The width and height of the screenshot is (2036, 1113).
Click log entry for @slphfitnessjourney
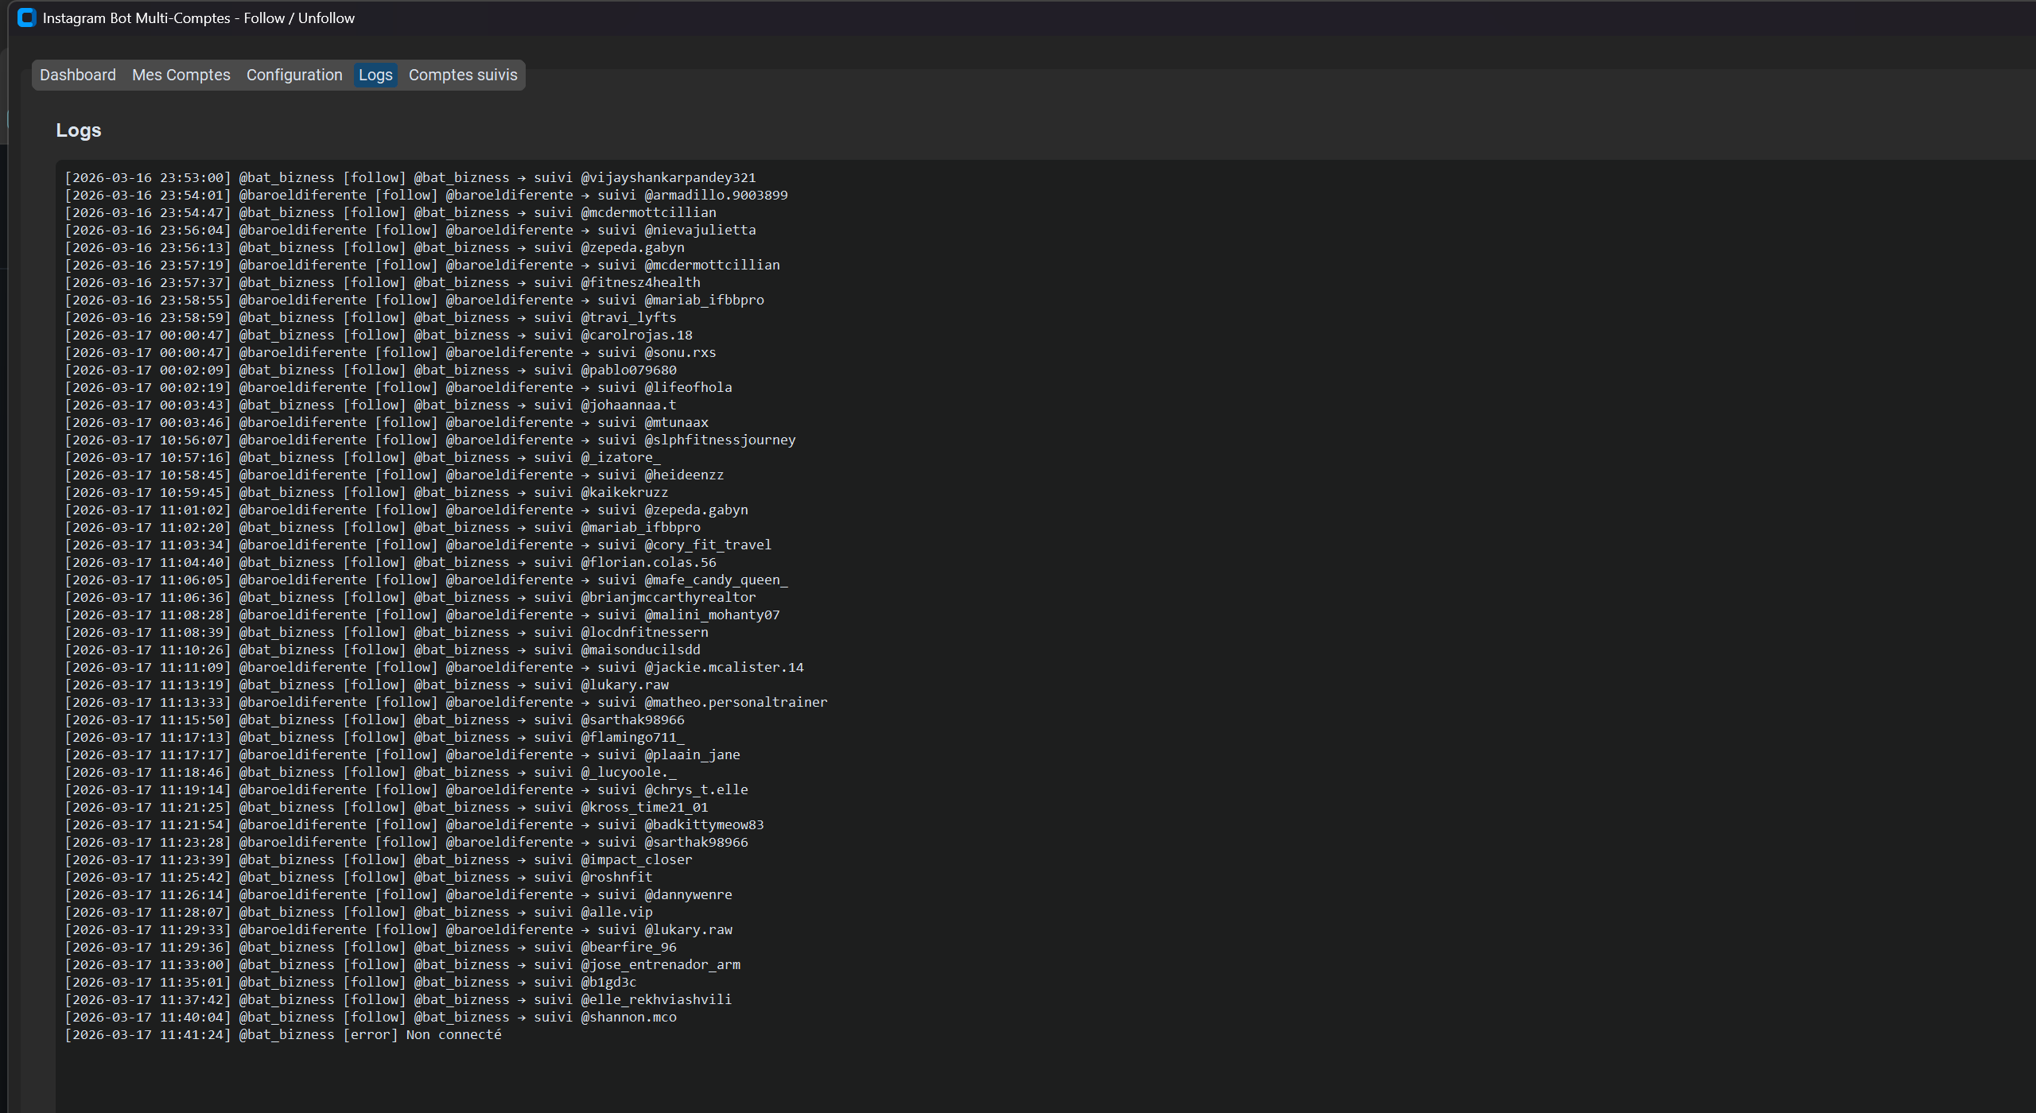[430, 440]
